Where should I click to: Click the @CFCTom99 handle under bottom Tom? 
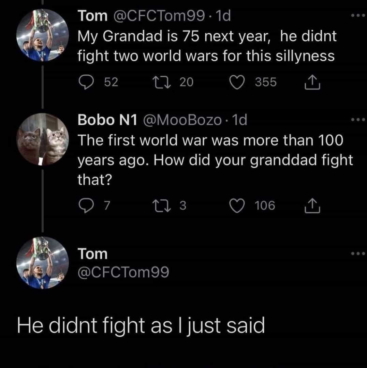coord(123,272)
